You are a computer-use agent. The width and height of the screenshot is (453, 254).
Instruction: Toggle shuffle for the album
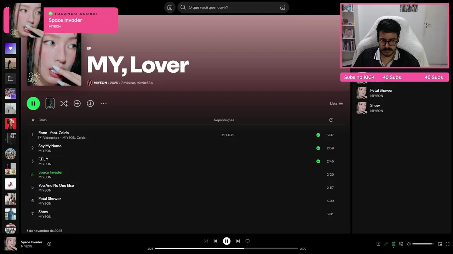(x=64, y=103)
